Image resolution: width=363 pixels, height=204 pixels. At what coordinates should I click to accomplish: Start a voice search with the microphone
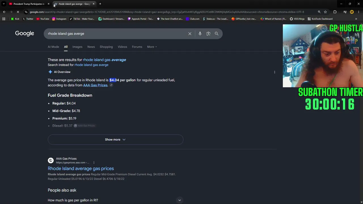(200, 34)
